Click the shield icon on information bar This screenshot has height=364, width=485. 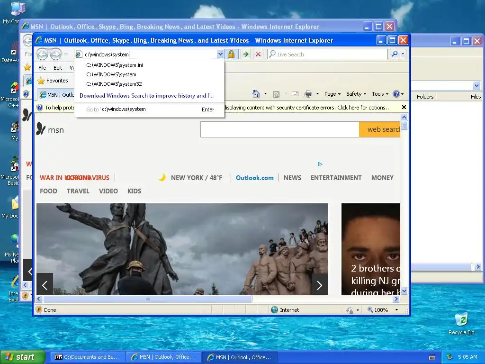point(40,108)
